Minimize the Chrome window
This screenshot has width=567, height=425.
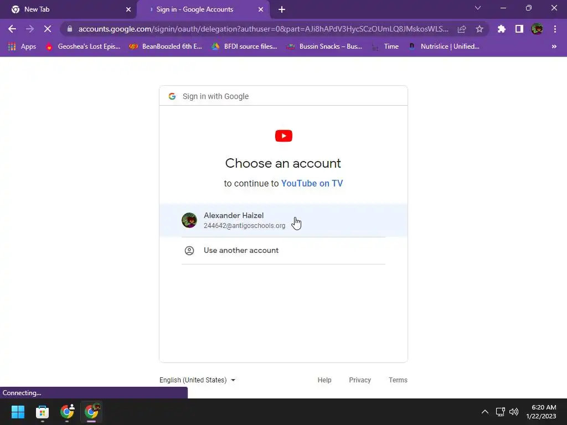[503, 8]
